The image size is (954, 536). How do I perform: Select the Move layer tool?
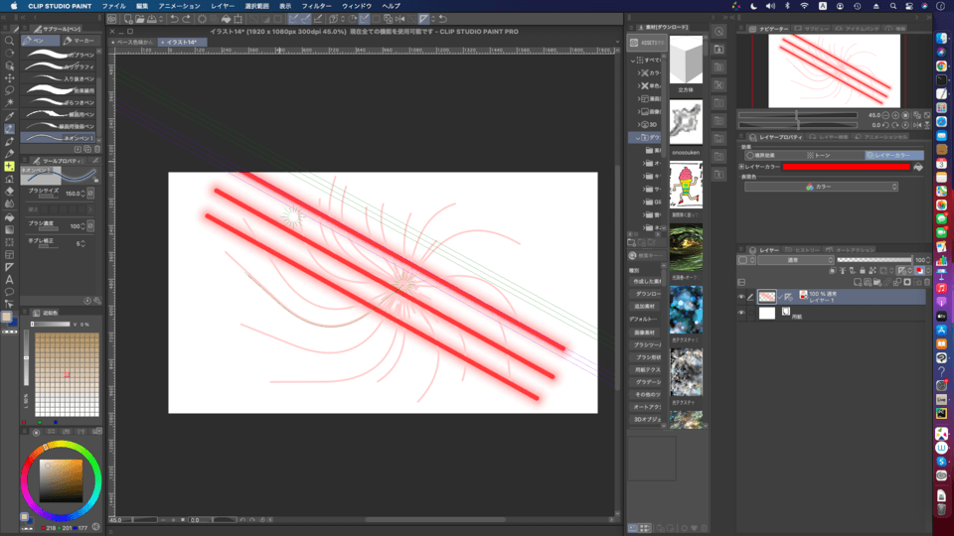pos(9,77)
